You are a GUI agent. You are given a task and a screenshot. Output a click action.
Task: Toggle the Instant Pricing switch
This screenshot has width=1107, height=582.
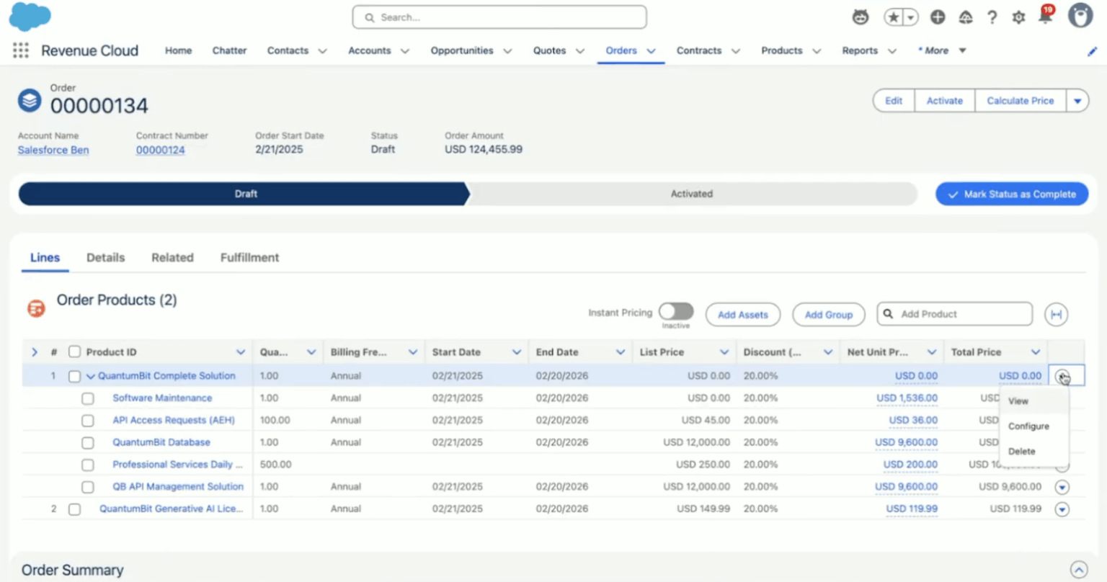click(676, 311)
